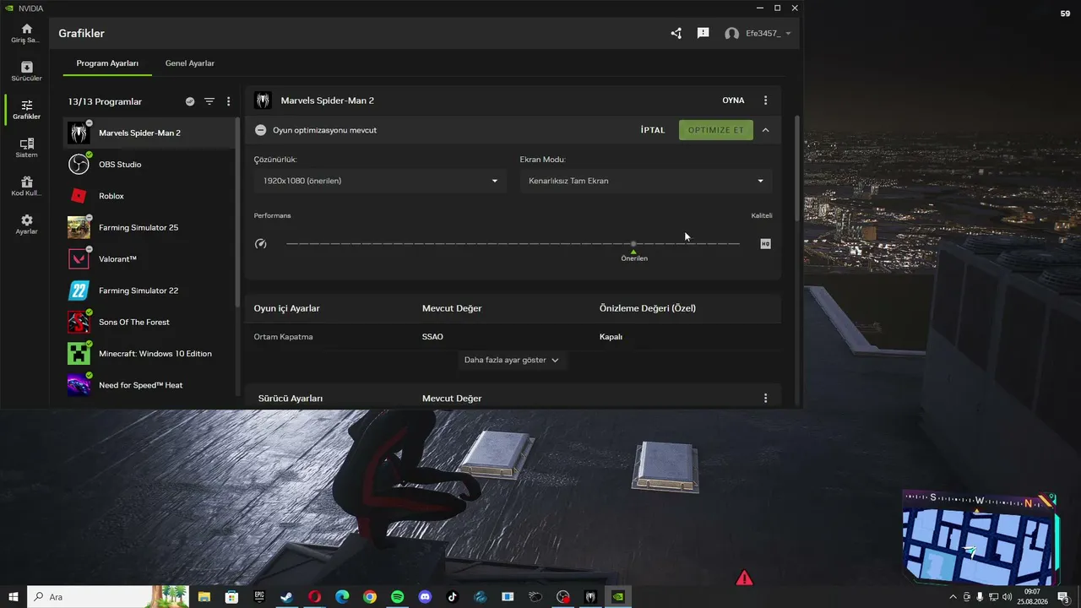Image resolution: width=1081 pixels, height=608 pixels.
Task: Open Google Chrome from the taskbar
Action: pos(370,597)
